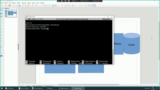Click the Stop recording button
Viewport: 160px width, 90px height.
tap(62, 1)
